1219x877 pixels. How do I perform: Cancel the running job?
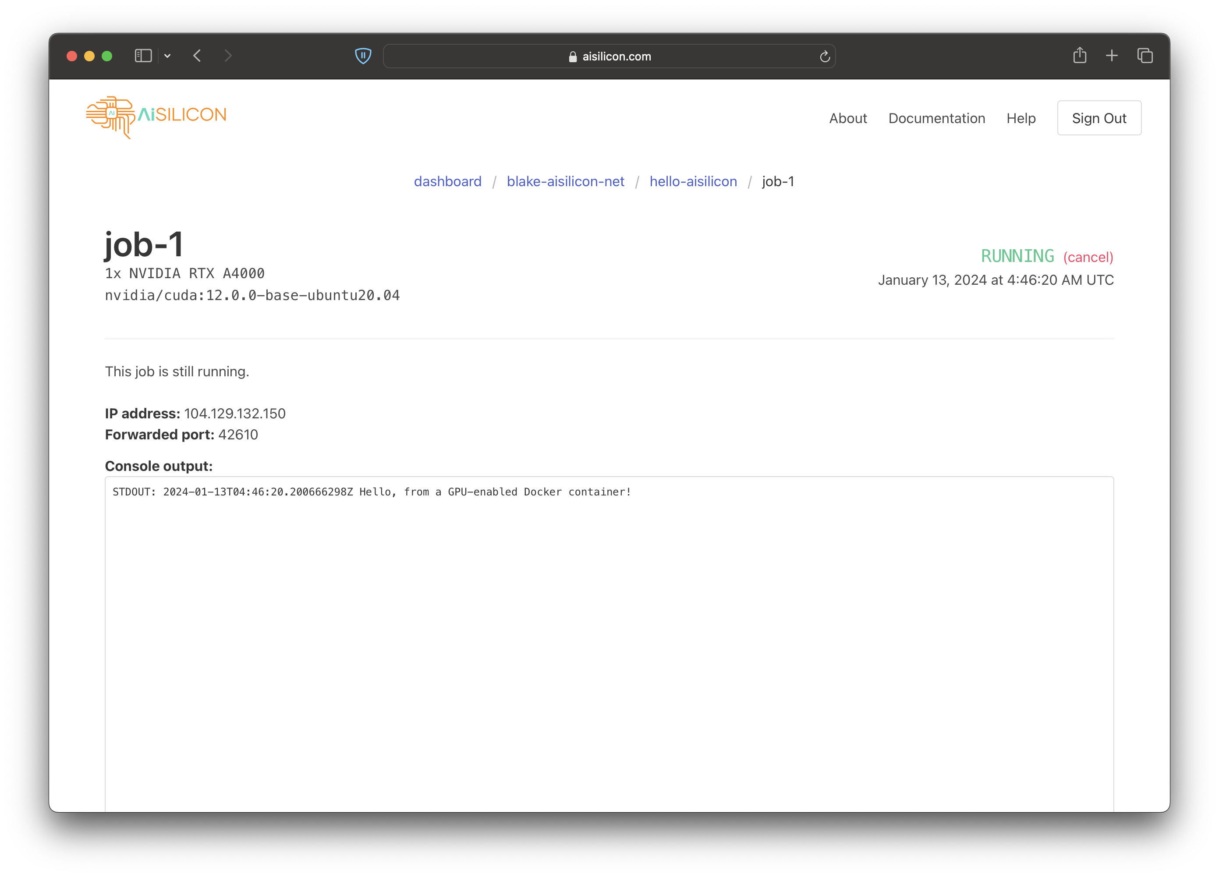pos(1088,258)
